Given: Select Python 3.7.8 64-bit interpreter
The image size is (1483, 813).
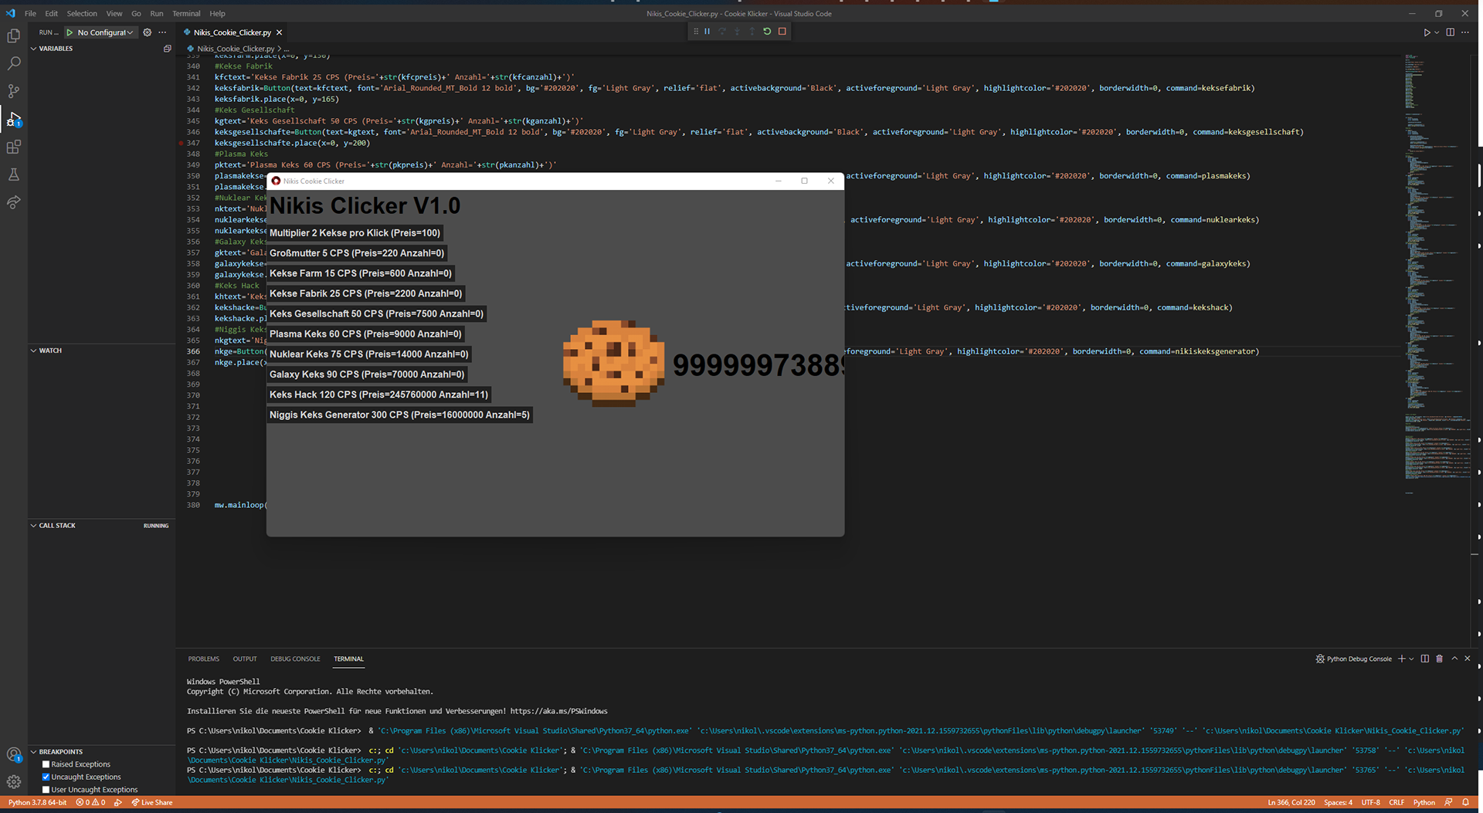Looking at the screenshot, I should [x=37, y=803].
